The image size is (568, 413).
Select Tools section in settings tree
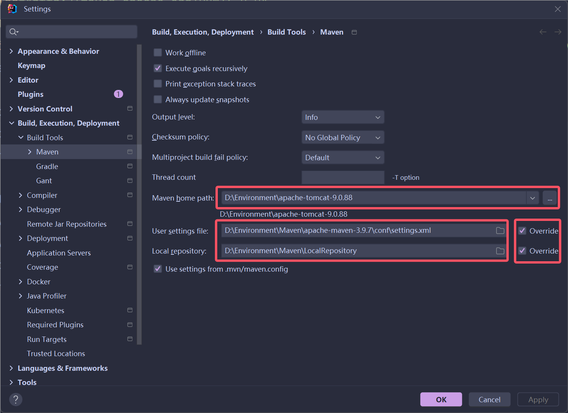click(27, 382)
